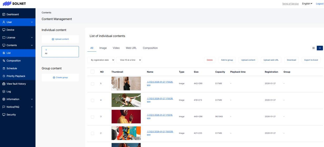The width and height of the screenshot is (324, 147).
Task: Click the View fault history icon
Action: 4,84
